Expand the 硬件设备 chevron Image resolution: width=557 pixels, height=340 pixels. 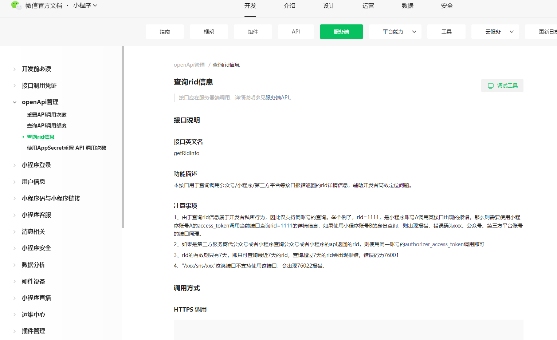click(14, 282)
